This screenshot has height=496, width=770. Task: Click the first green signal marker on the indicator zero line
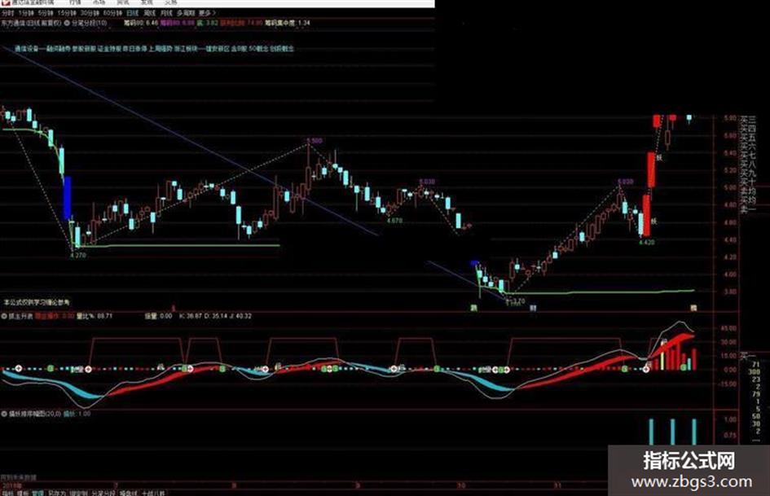tap(51, 368)
